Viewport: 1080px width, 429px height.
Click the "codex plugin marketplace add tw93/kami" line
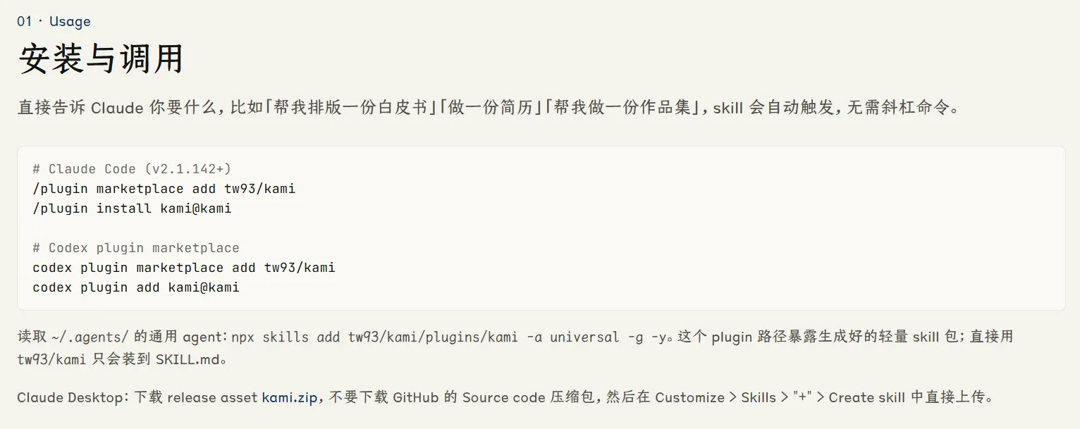(x=184, y=268)
